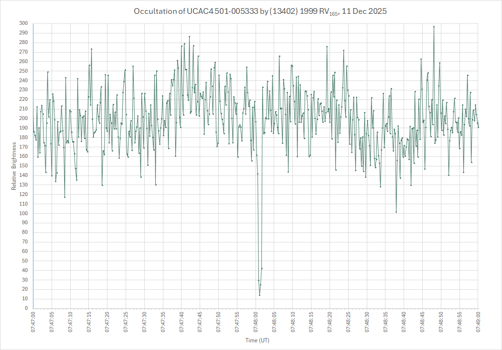
Task: Select the 150 tick label on the Y axis
Action: click(x=23, y=166)
